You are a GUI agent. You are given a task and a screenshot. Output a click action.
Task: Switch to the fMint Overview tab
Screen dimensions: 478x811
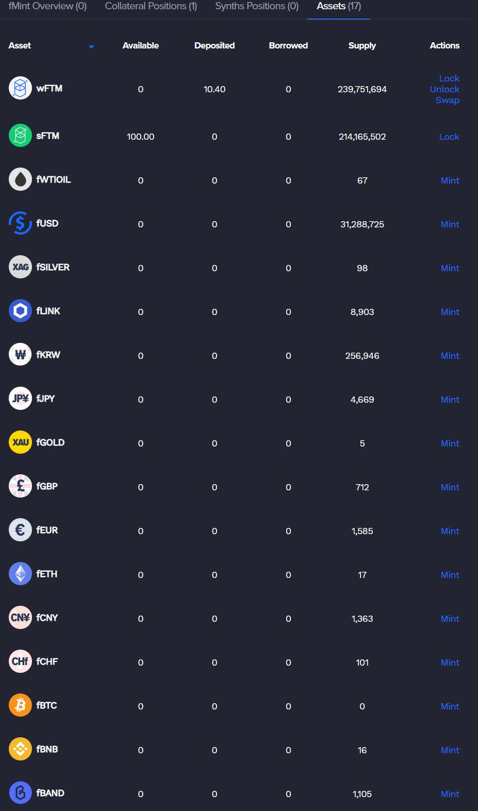[47, 6]
